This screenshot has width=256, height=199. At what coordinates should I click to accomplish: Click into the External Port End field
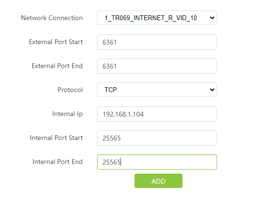click(157, 66)
